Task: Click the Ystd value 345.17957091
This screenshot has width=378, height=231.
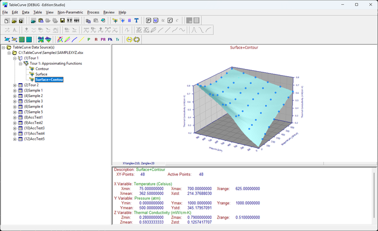Action: tap(199, 208)
